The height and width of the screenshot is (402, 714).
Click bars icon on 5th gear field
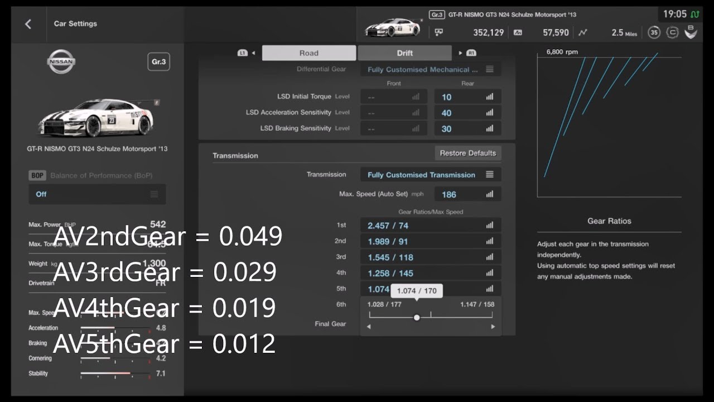pos(490,289)
